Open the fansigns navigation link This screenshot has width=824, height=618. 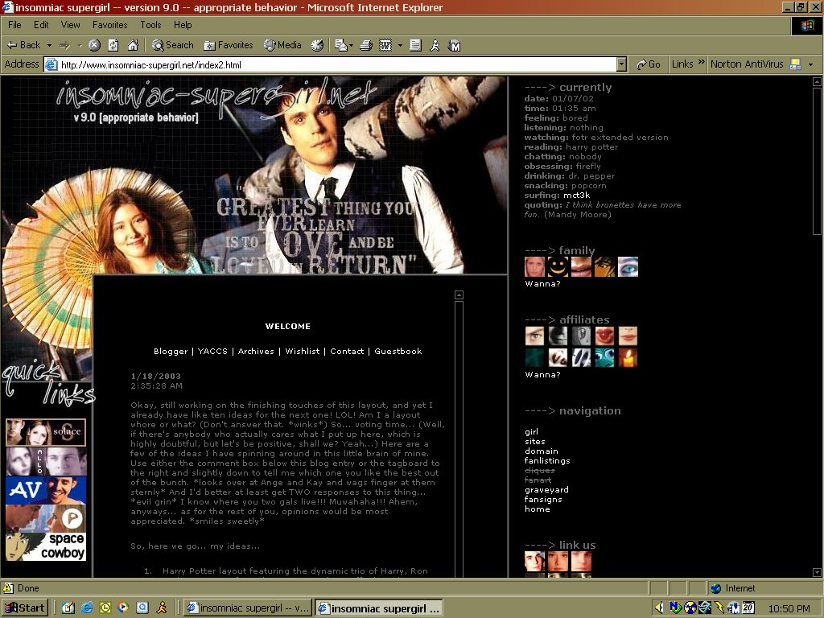coord(543,499)
